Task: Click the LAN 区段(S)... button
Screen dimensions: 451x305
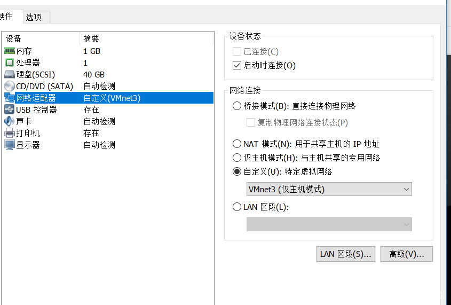Action: [x=346, y=254]
